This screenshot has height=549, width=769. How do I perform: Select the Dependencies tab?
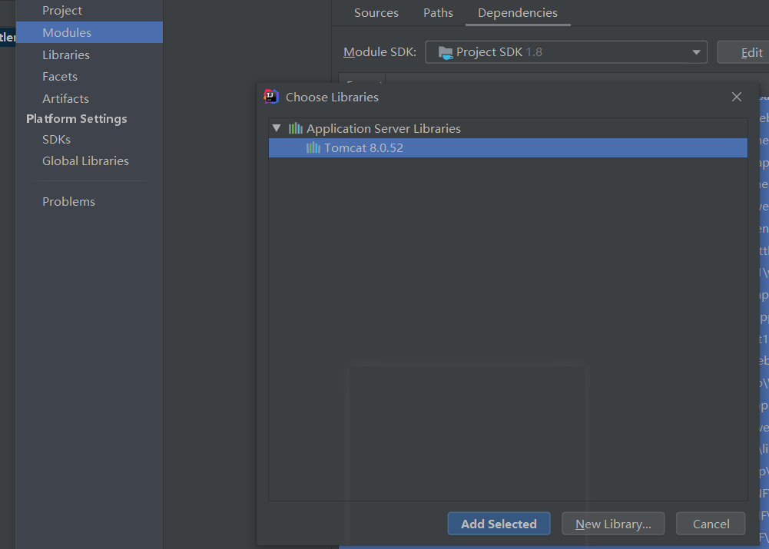coord(518,13)
